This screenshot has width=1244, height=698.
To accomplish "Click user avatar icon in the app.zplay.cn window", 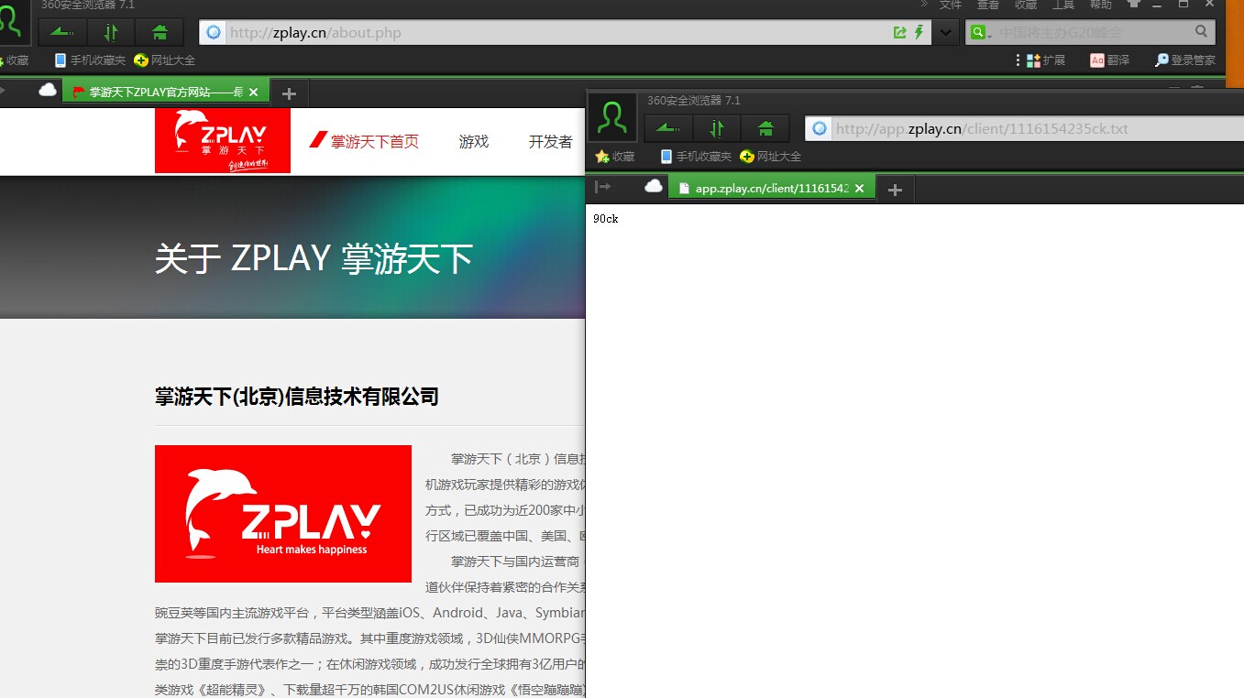I will tap(612, 119).
